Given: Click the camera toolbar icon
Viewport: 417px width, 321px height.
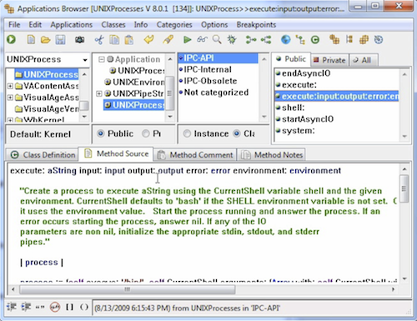Looking at the screenshot, I should [x=79, y=40].
